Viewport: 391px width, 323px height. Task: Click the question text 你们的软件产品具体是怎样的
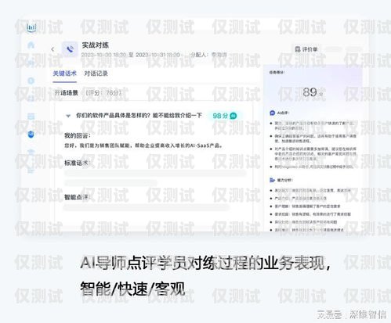click(x=139, y=116)
